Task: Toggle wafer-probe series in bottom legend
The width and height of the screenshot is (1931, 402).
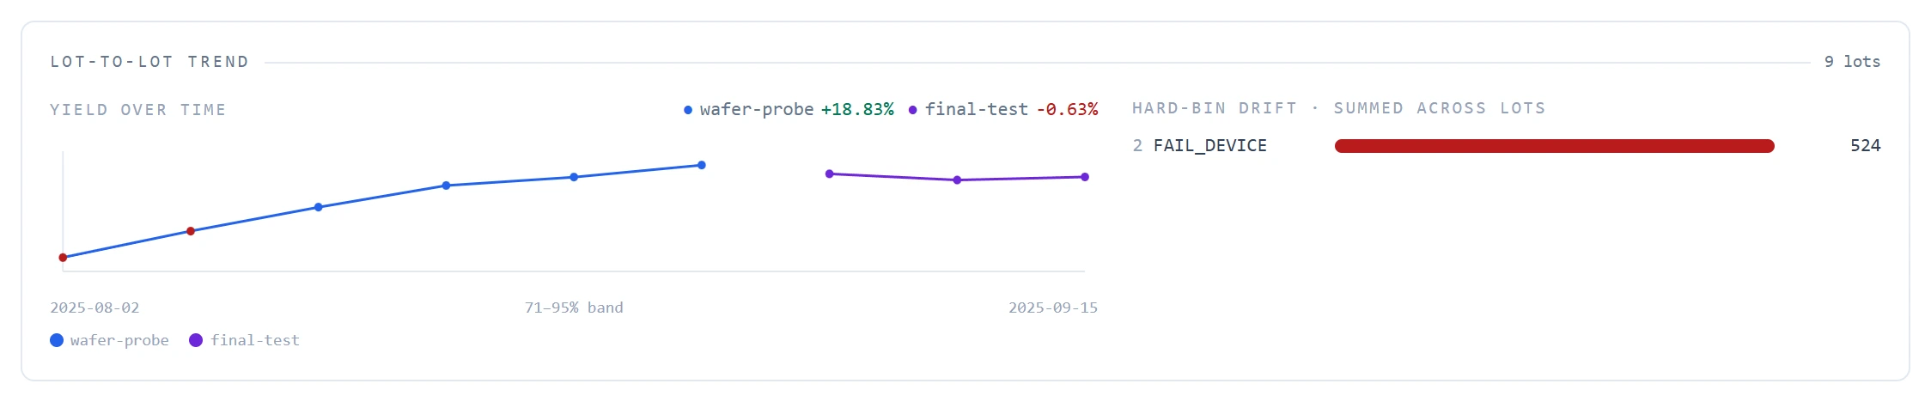Action: (110, 340)
